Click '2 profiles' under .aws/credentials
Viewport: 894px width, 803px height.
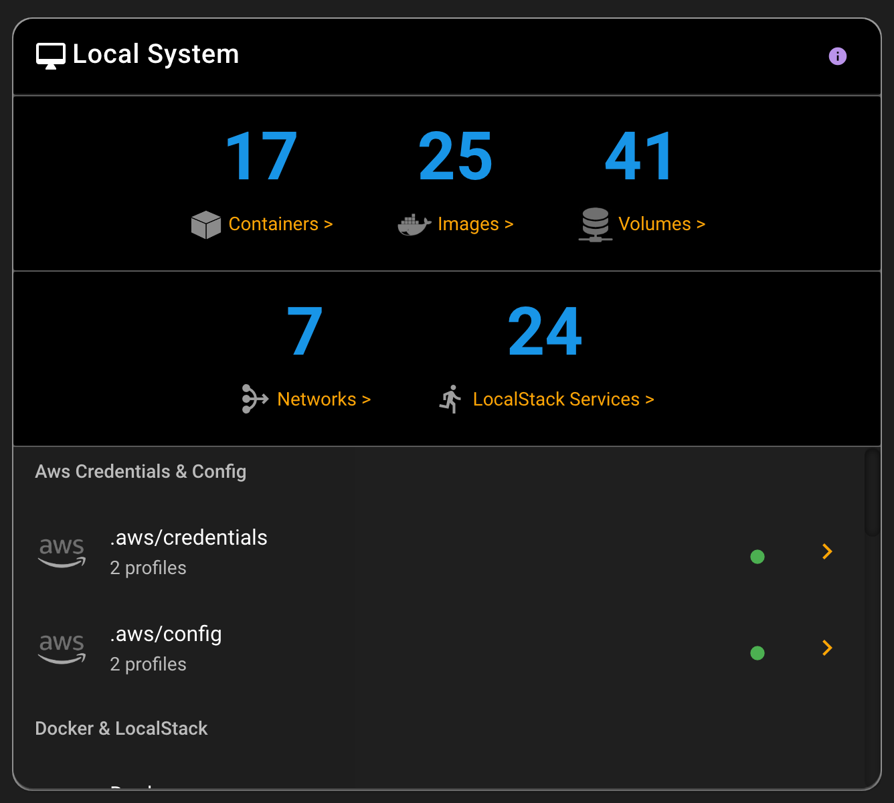[x=149, y=568]
